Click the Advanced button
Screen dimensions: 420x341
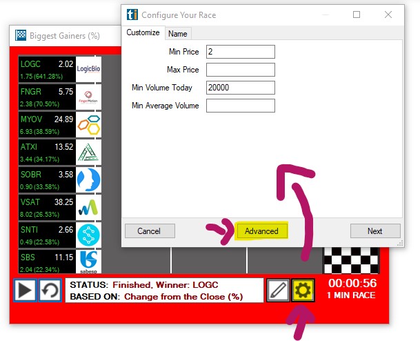click(x=261, y=231)
